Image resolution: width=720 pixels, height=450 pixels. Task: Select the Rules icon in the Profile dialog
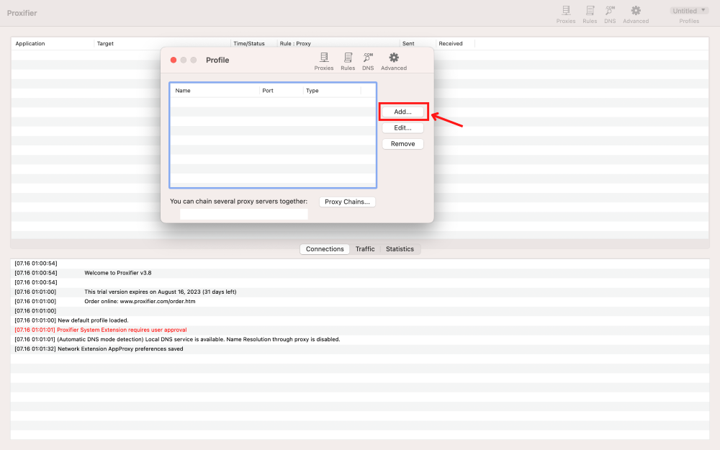pos(348,61)
